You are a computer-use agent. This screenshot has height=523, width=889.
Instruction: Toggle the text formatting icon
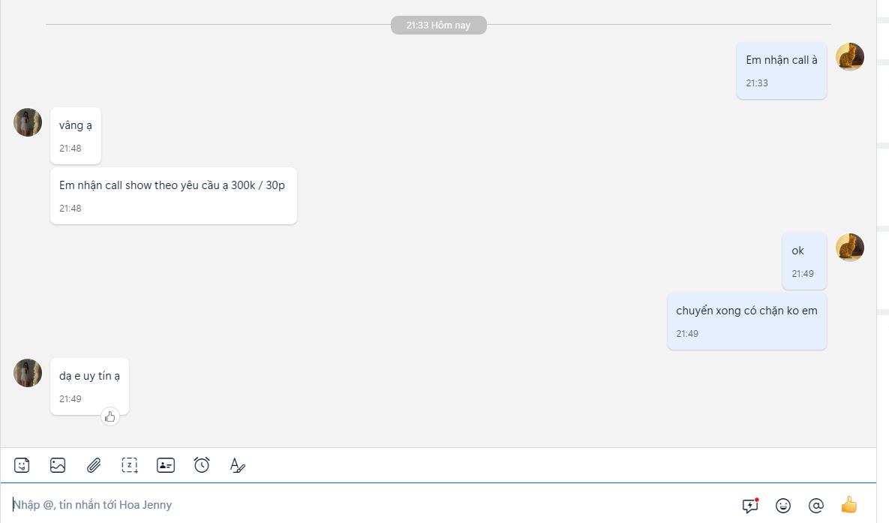237,465
